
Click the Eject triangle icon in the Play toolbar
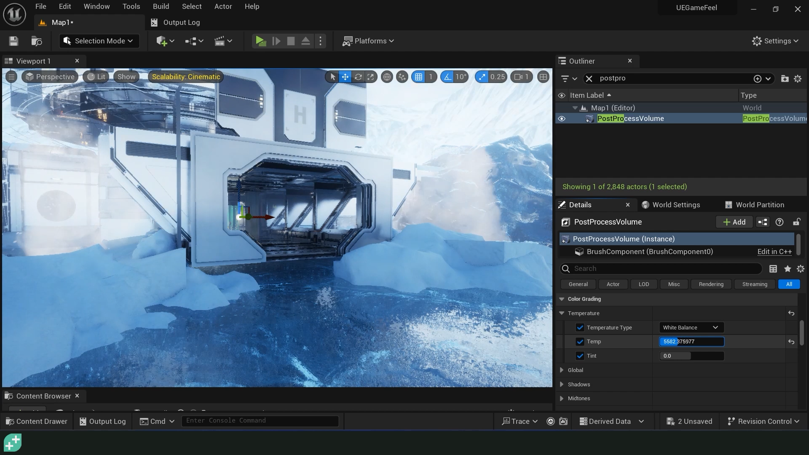coord(306,41)
